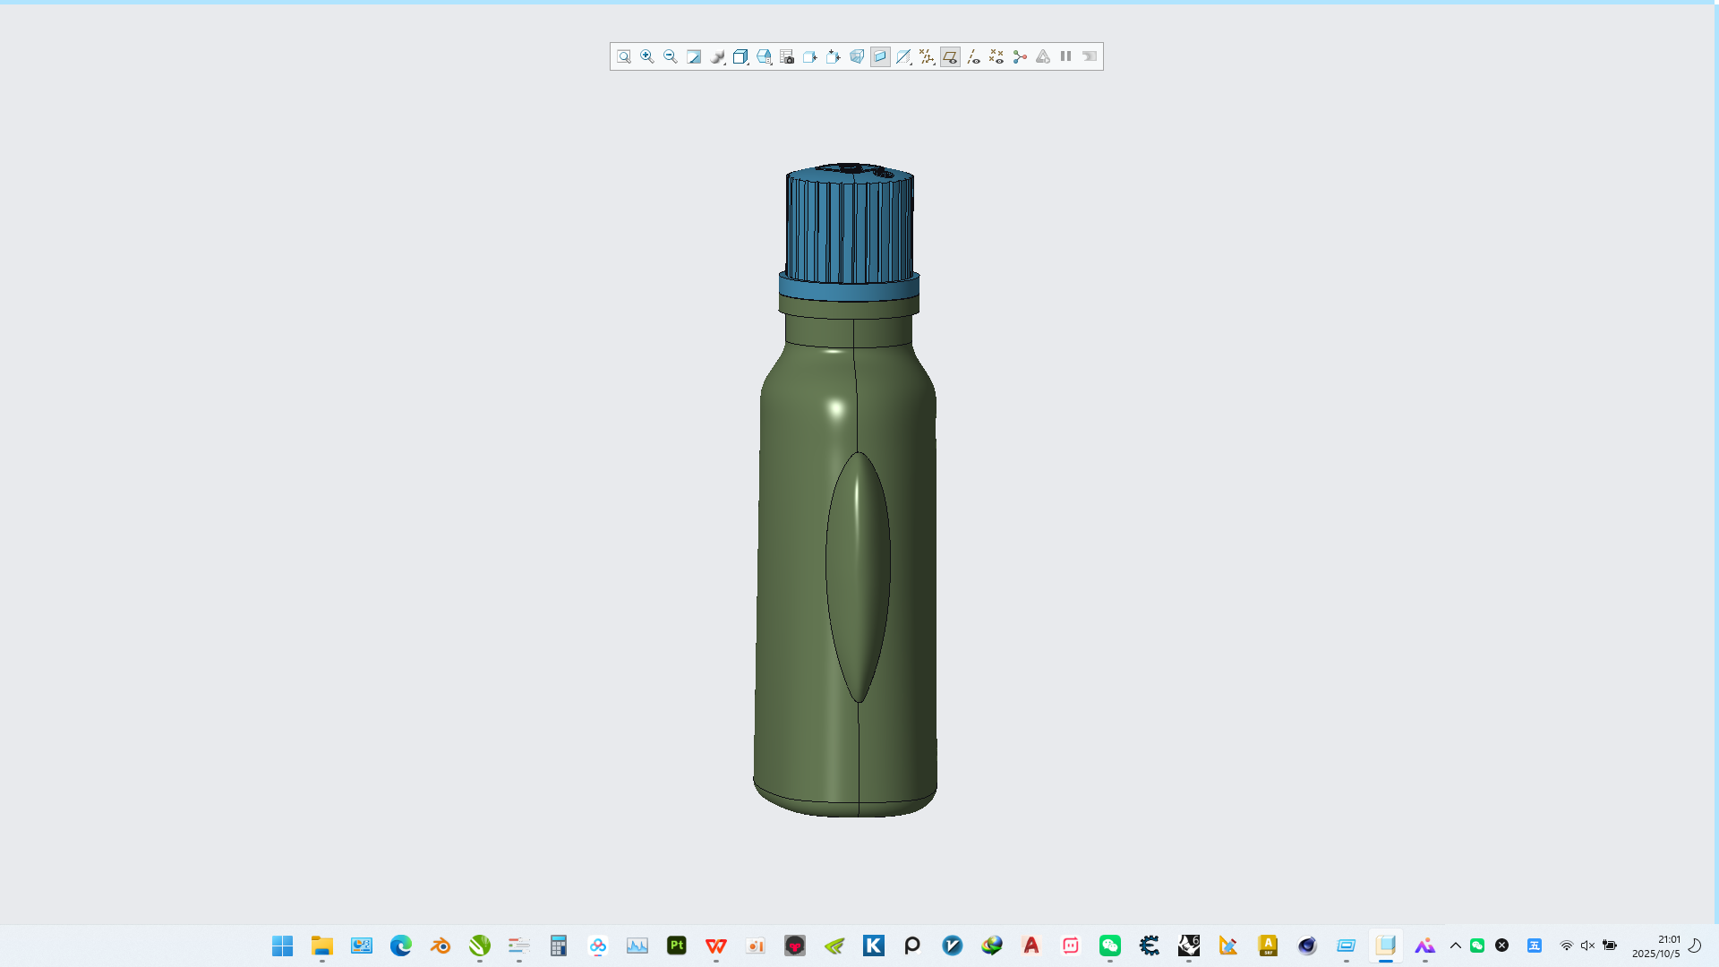This screenshot has height=967, width=1719.
Task: Click the spin center three-node icon
Action: pos(1020,56)
